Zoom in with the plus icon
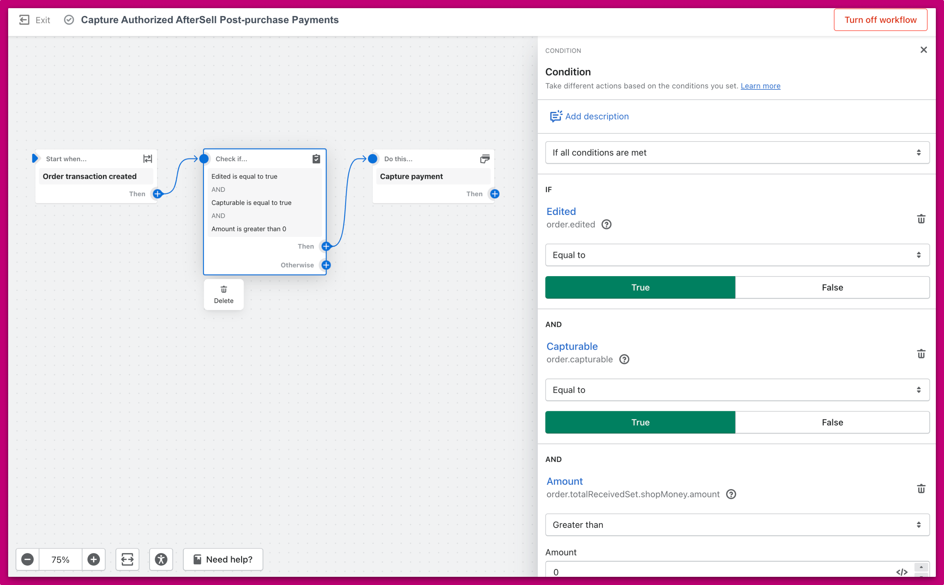 tap(94, 559)
